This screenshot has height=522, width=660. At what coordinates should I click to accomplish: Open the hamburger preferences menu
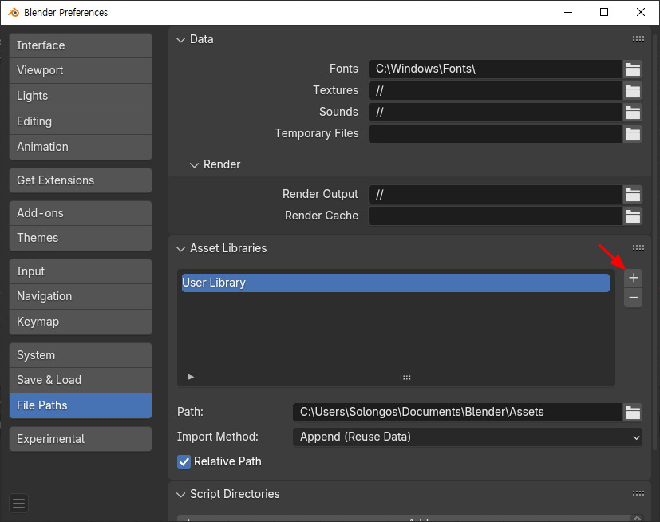[x=18, y=503]
